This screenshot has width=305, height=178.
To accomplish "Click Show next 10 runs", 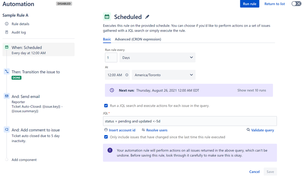I will [x=252, y=90].
